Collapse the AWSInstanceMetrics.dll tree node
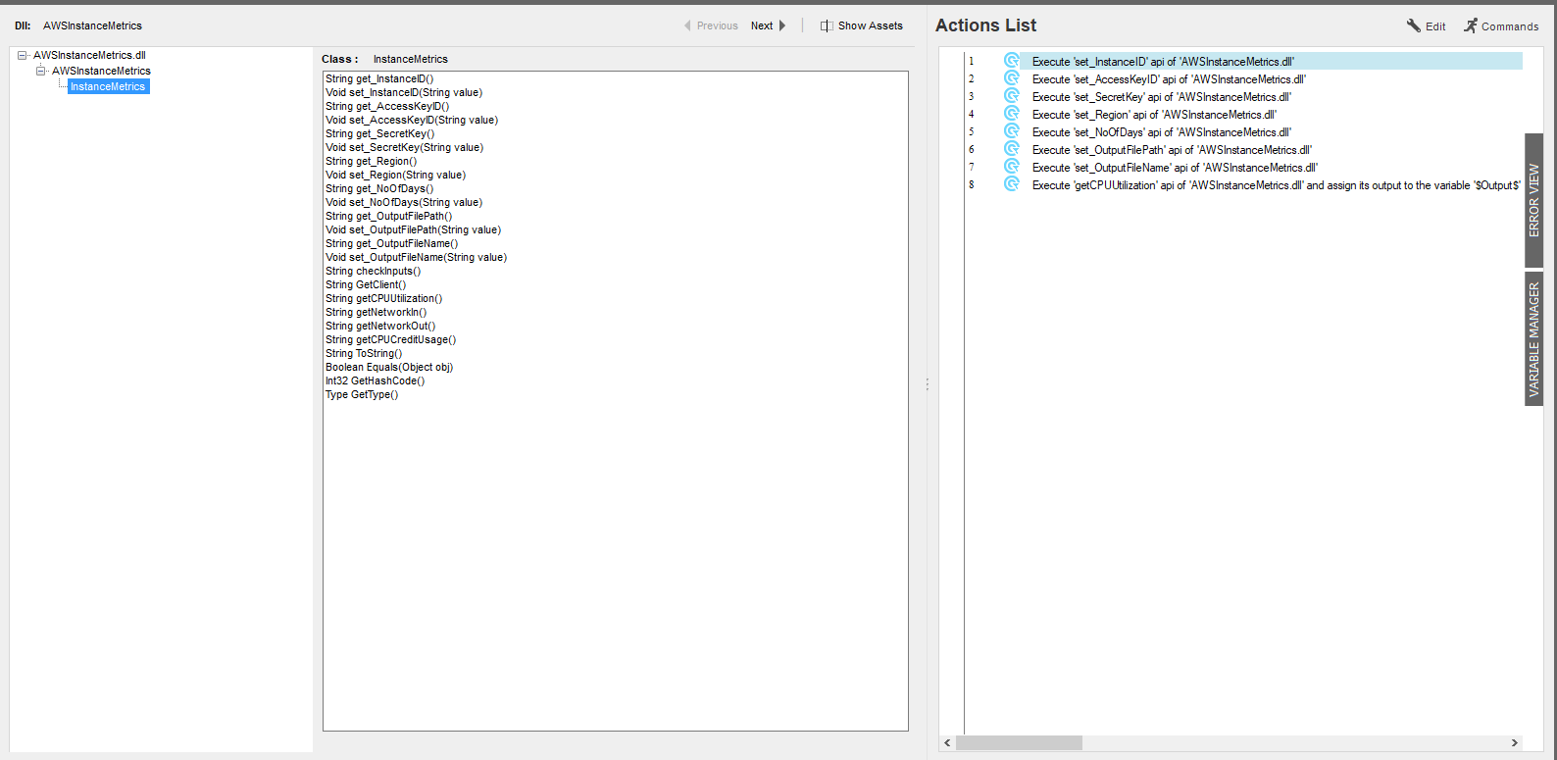1557x760 pixels. click(23, 55)
